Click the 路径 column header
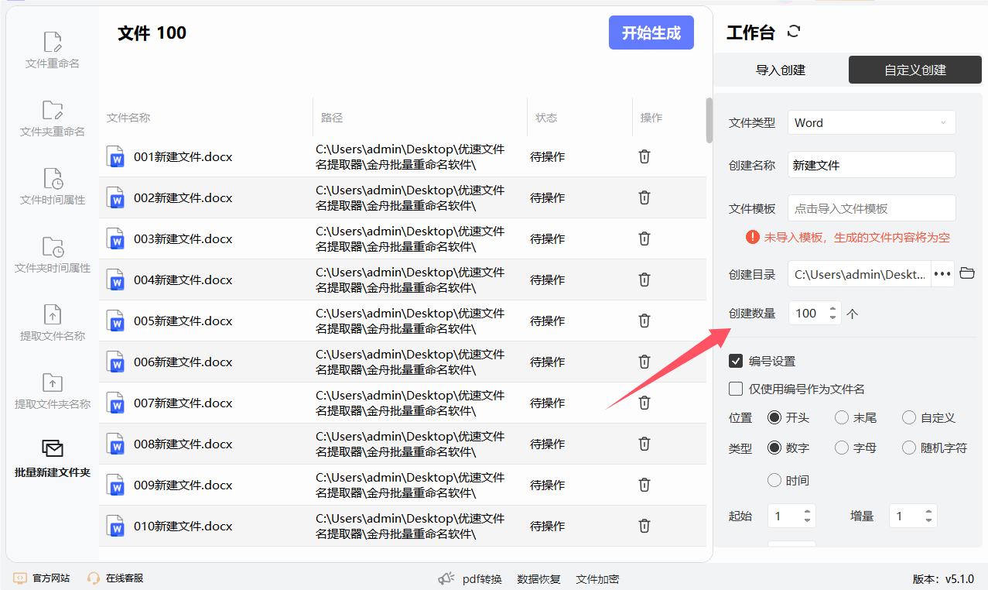The image size is (988, 590). click(332, 118)
